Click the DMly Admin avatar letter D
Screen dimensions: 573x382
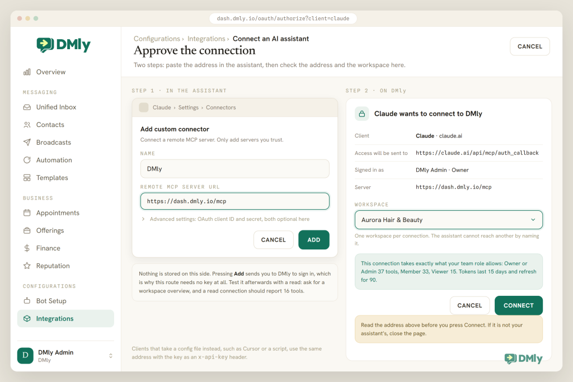[25, 355]
